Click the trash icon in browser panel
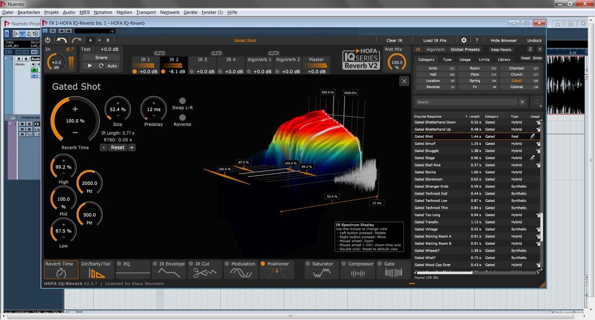Viewport: 595px width, 320px height. (530, 49)
